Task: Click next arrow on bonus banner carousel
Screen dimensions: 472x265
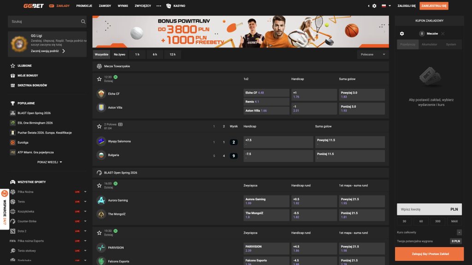Action: pyautogui.click(x=384, y=32)
